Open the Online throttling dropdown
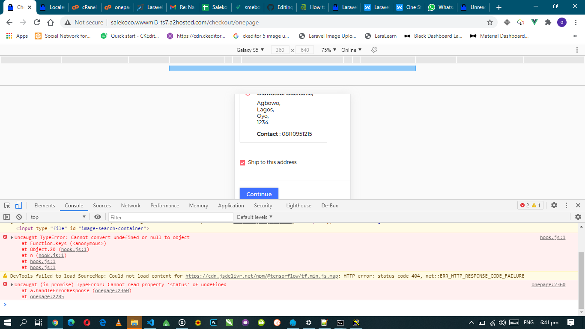This screenshot has height=329, width=585. 352,50
